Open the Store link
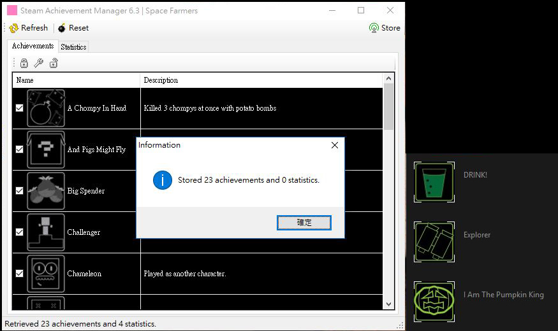Viewport: 558px width, 331px height. 385,28
